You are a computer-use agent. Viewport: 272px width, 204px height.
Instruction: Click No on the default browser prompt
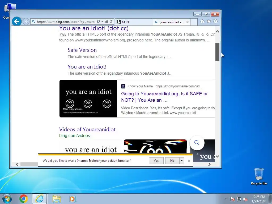coord(172,161)
